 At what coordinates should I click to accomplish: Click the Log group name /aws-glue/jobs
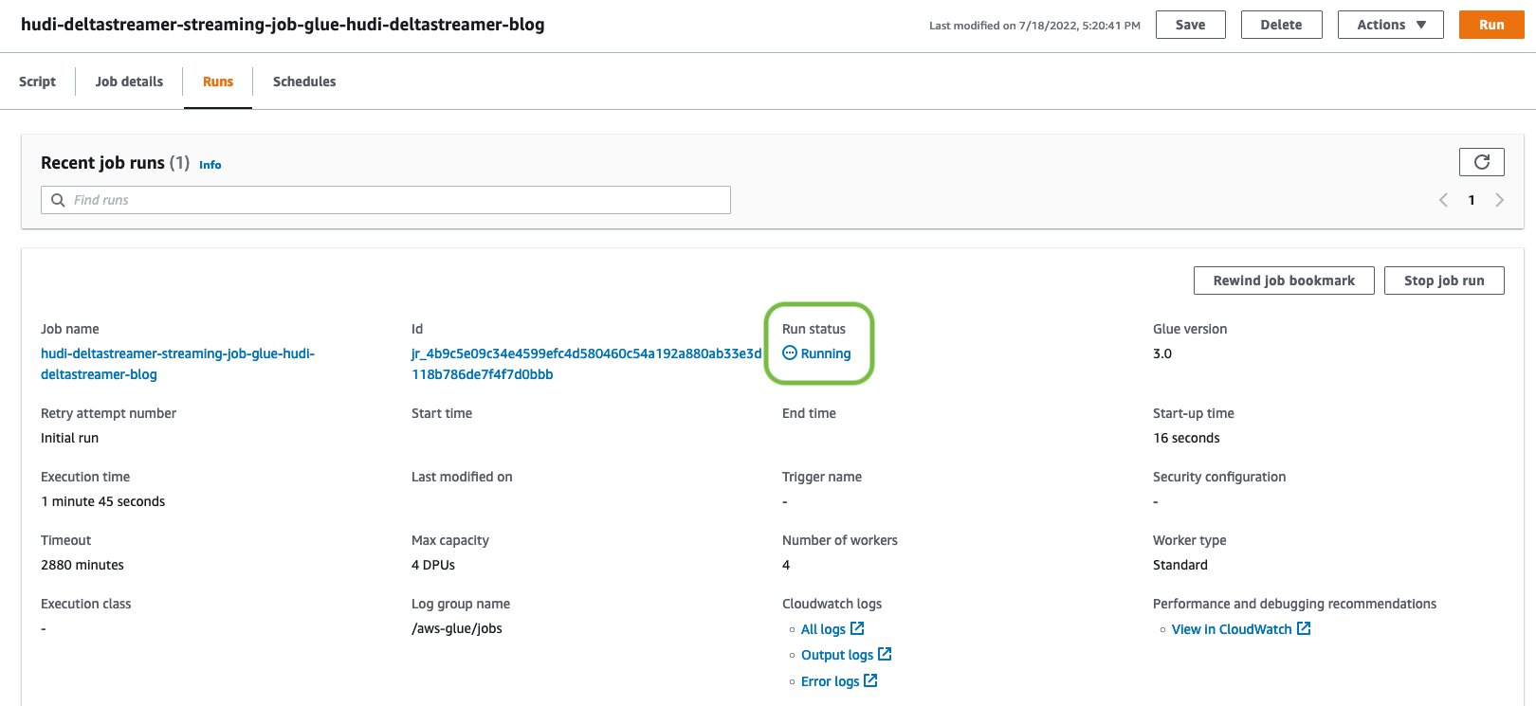click(x=457, y=628)
